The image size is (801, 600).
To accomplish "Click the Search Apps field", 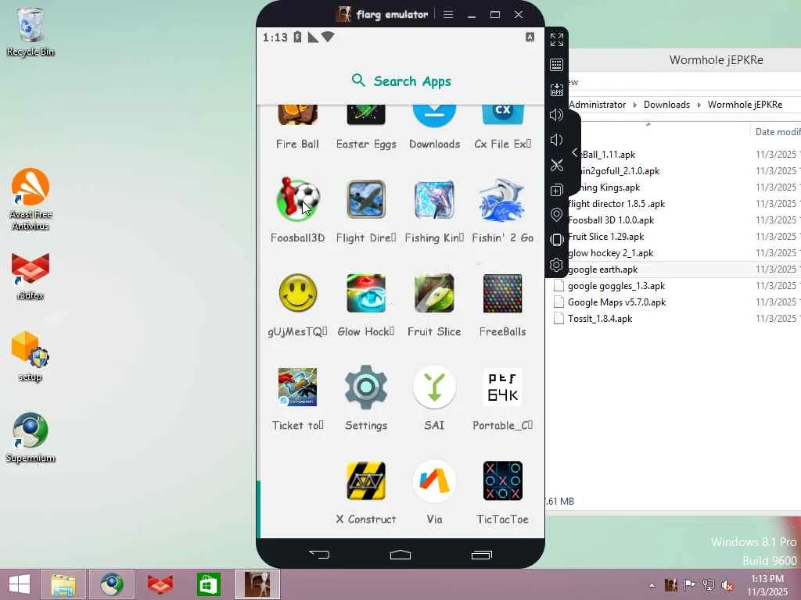I will tap(401, 80).
